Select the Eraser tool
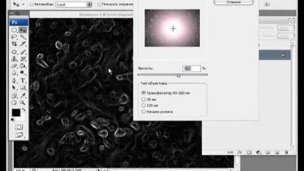 pos(14,66)
